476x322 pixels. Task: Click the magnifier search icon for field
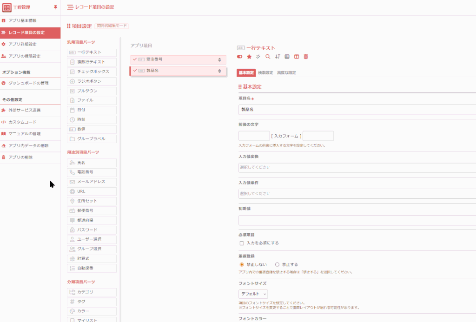click(268, 57)
